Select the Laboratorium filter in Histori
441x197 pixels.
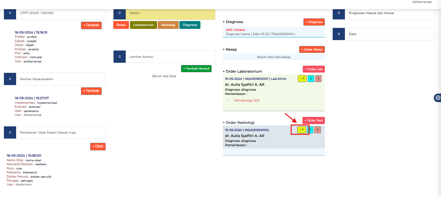143,25
